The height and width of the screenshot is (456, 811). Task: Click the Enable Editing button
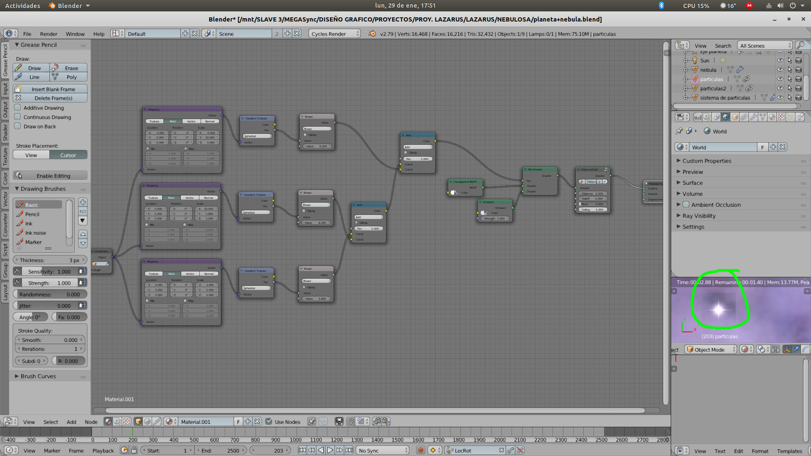50,176
